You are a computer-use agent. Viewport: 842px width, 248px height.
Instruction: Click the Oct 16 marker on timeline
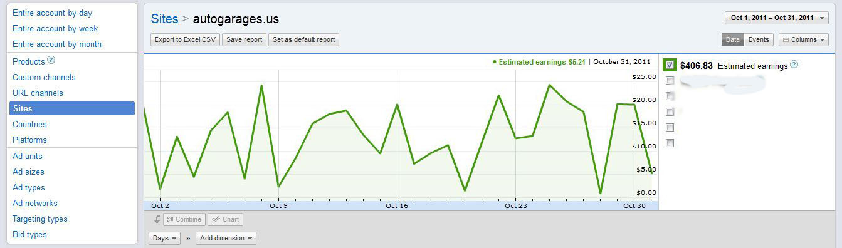[x=397, y=205]
